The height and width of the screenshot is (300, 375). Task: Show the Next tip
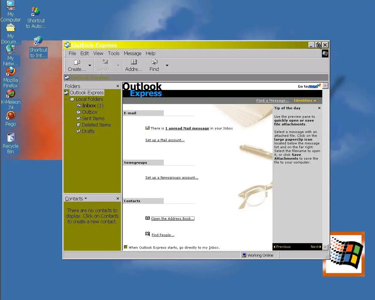tap(316, 247)
